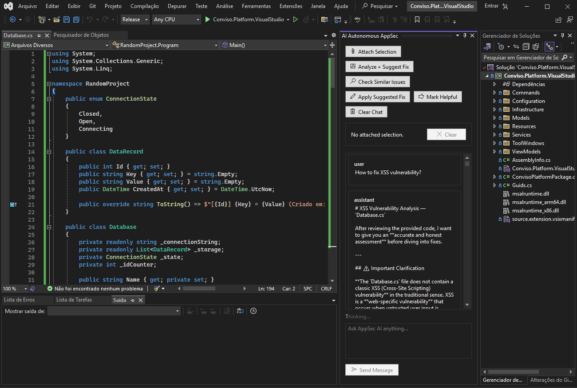The width and height of the screenshot is (577, 388).
Task: Toggle the pin on the Saída tab
Action: click(x=132, y=300)
